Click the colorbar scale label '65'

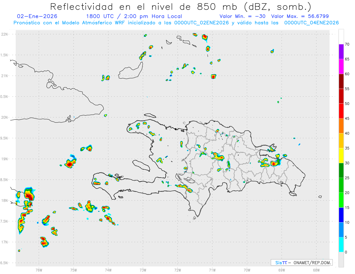[x=347, y=59]
